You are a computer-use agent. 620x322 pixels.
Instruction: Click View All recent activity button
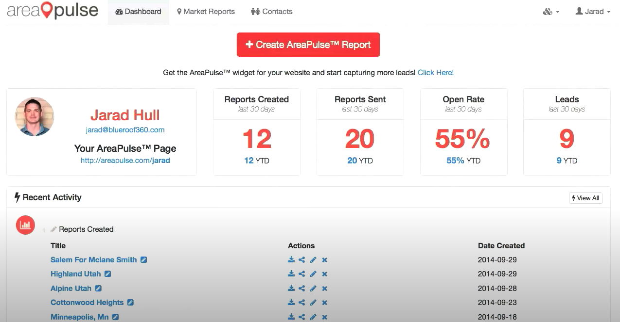point(585,198)
